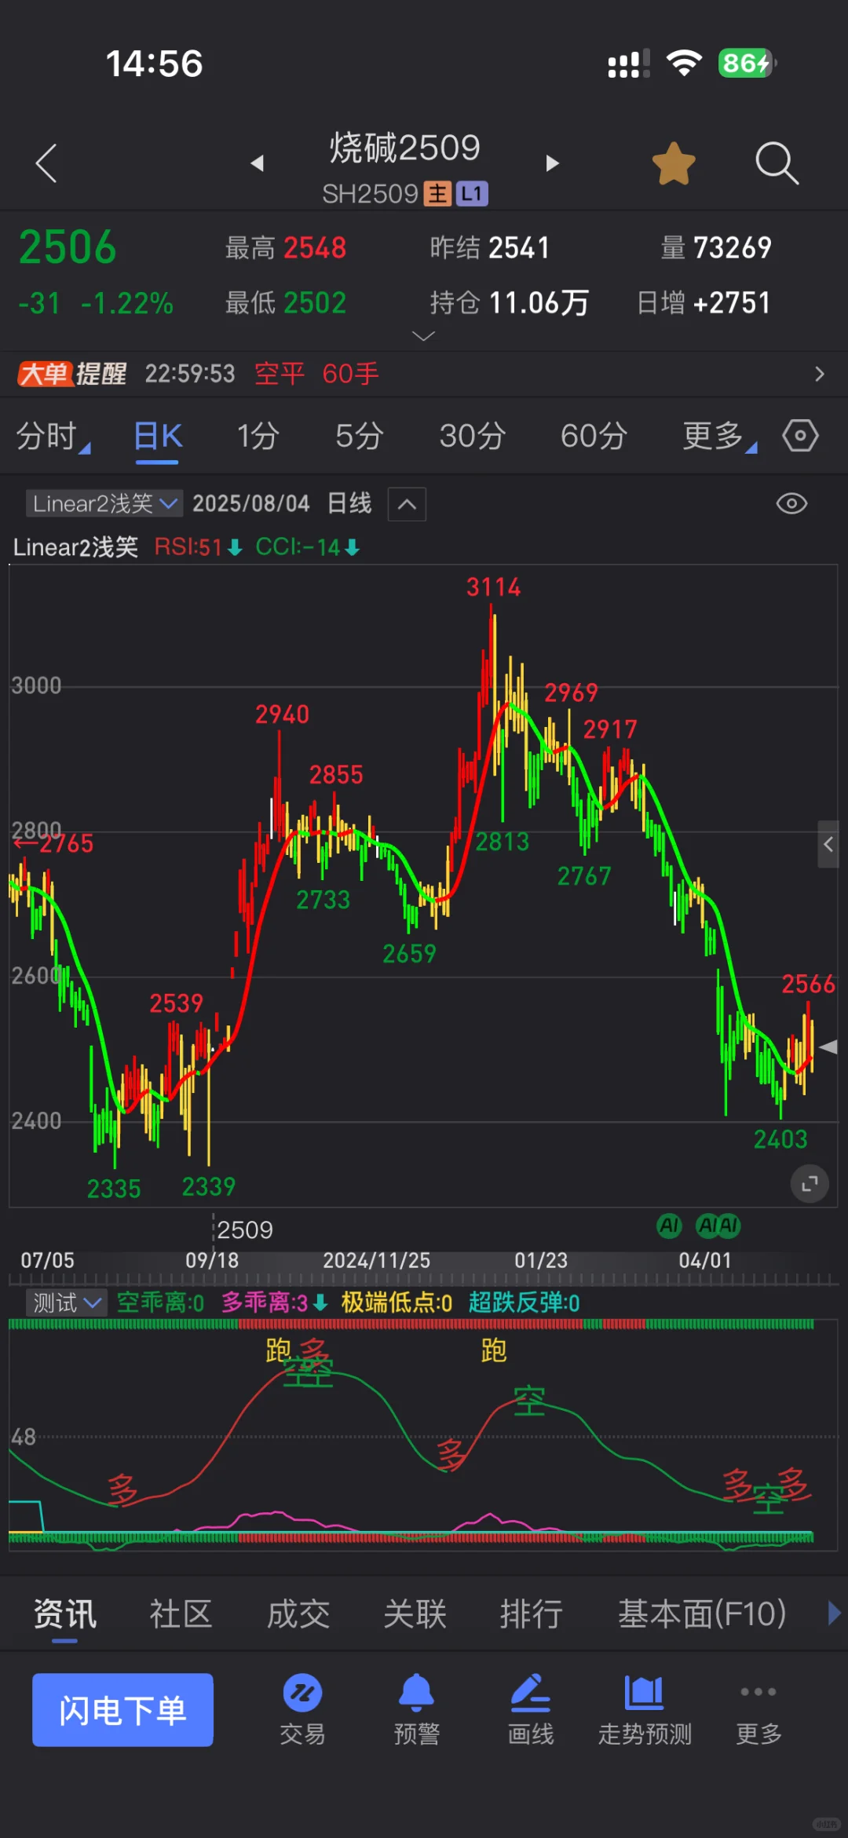The image size is (848, 1838).
Task: Click the 超跌反弹:0 value
Action: 524,1303
